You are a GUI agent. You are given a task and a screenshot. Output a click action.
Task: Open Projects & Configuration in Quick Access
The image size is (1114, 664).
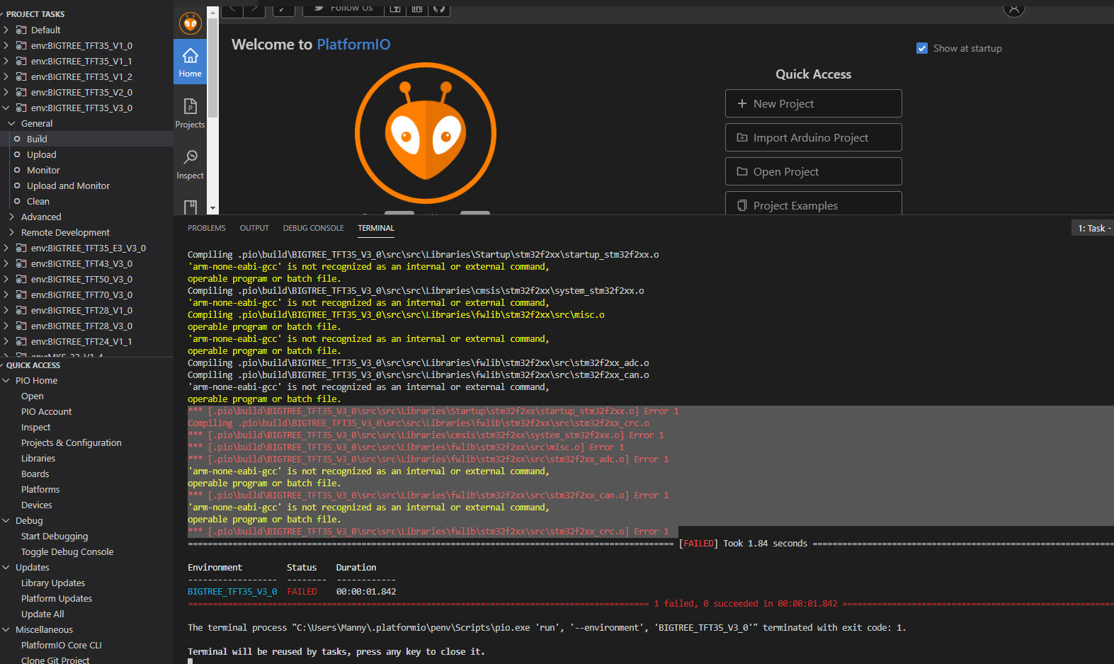(x=71, y=442)
